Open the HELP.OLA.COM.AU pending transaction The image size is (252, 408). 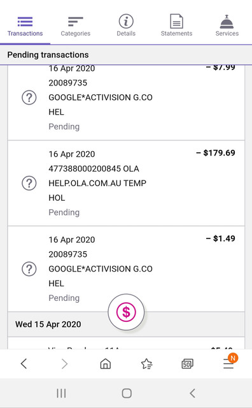126,183
